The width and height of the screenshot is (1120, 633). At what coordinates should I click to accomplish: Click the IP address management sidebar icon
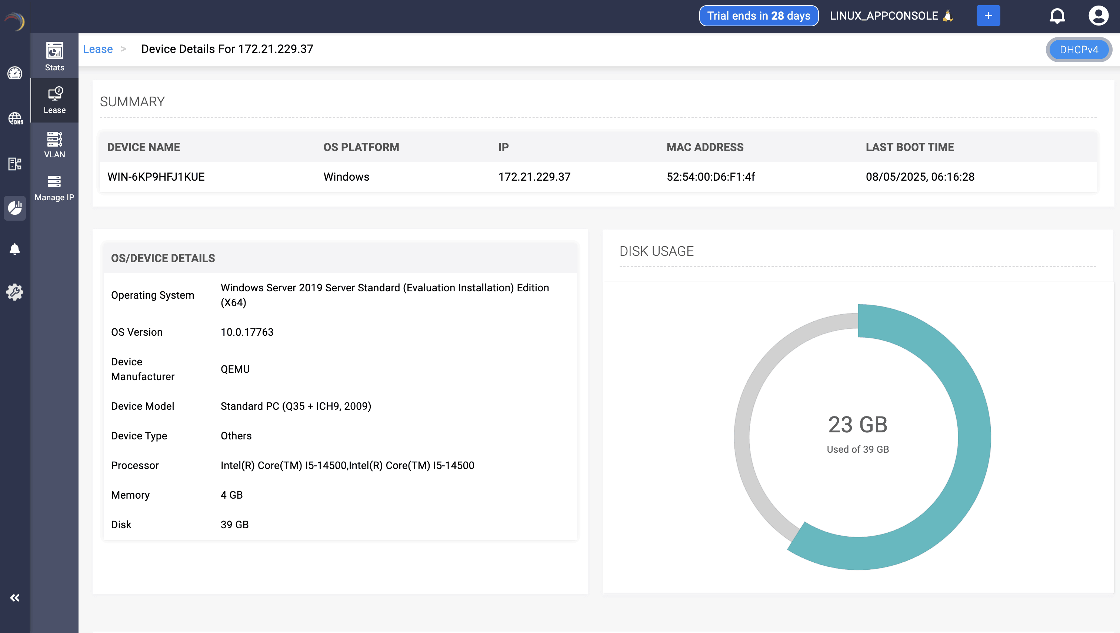[x=15, y=164]
